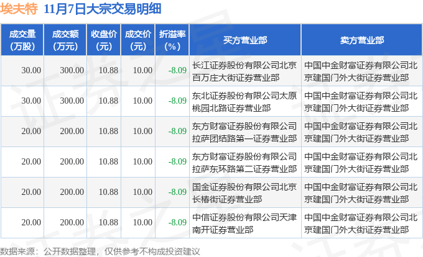Viewport: 423px width, 257px height.
Task: Click 20.00 volume in 拉萨东环路第二 row
Action: tap(31, 161)
